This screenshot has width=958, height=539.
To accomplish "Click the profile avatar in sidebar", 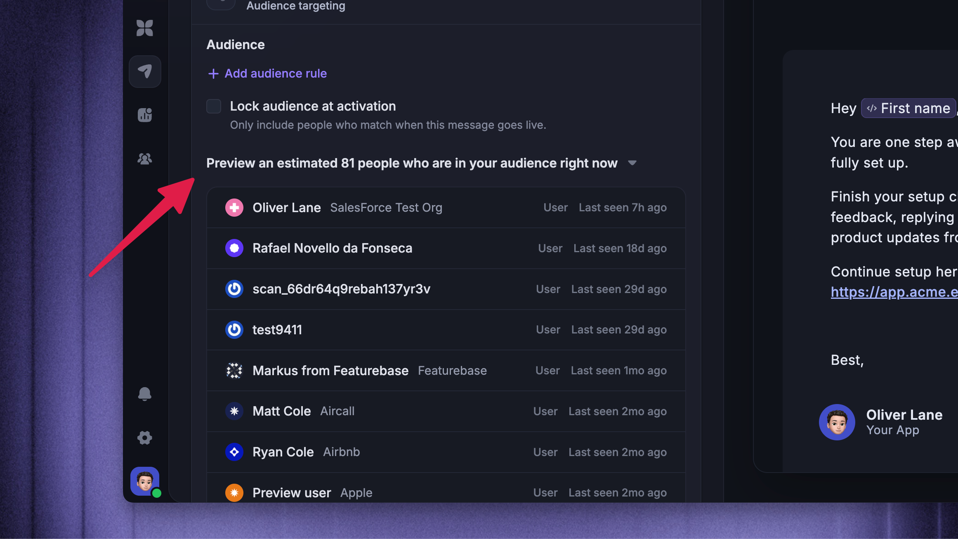I will 145,481.
